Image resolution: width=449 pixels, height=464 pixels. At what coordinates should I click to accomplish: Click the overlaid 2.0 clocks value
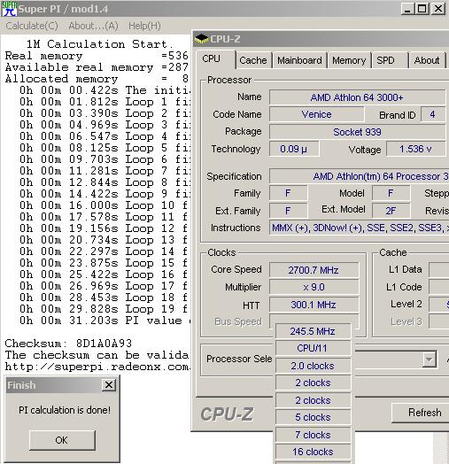pyautogui.click(x=313, y=366)
